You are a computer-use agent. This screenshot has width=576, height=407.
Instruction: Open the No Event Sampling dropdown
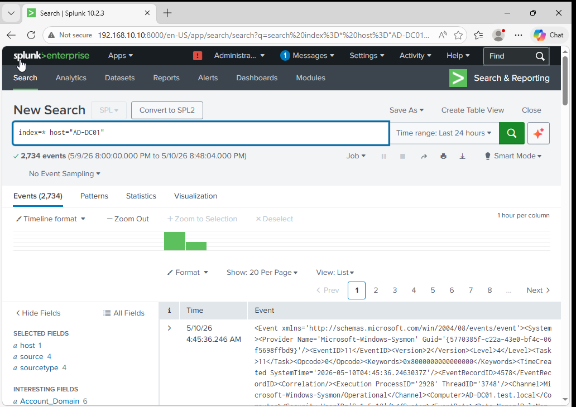(65, 174)
